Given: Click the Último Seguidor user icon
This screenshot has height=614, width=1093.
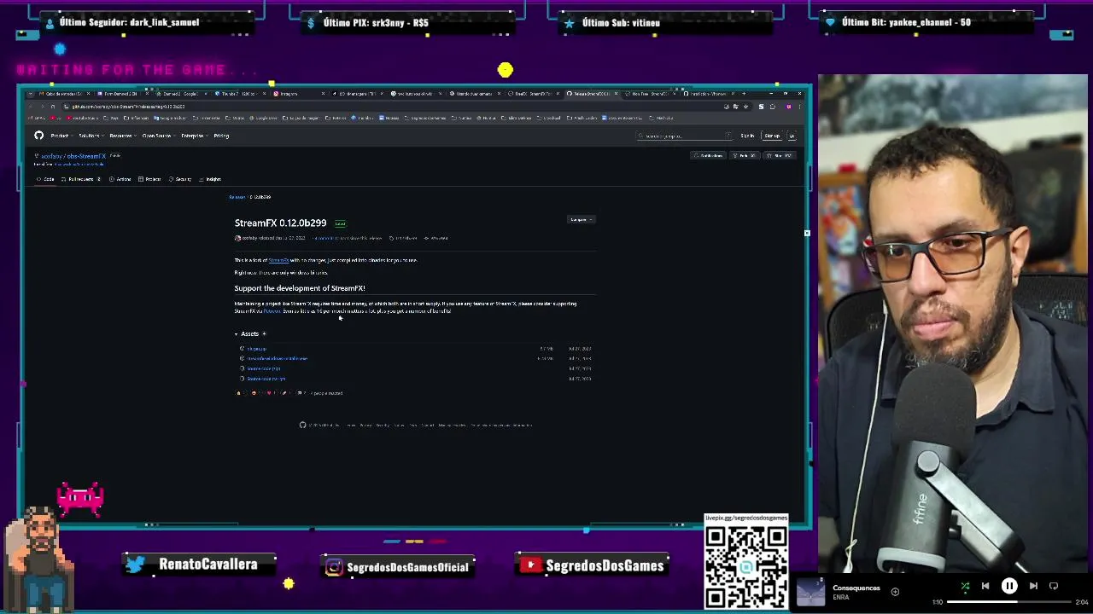Looking at the screenshot, I should pos(49,23).
